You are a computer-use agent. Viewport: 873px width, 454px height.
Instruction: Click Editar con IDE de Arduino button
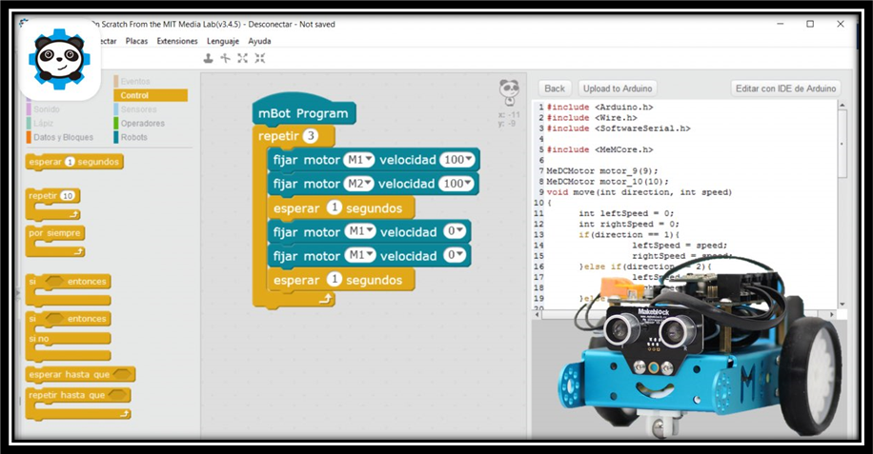point(785,89)
